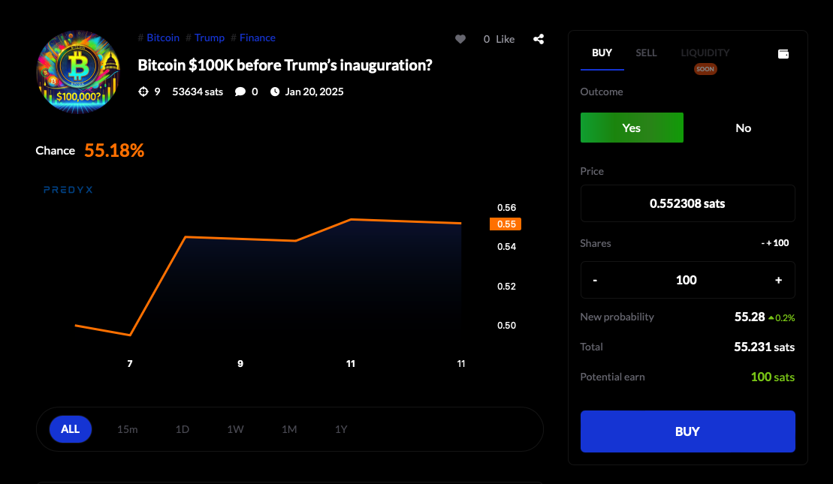
Task: Click the orange 0.55 price marker on chart
Action: 506,224
